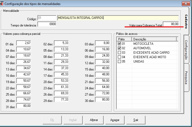This screenshot has width=192, height=127.
Task: Uncheck the 02 AUTOMOVEL pátio checkbox
Action: pyautogui.click(x=120, y=48)
